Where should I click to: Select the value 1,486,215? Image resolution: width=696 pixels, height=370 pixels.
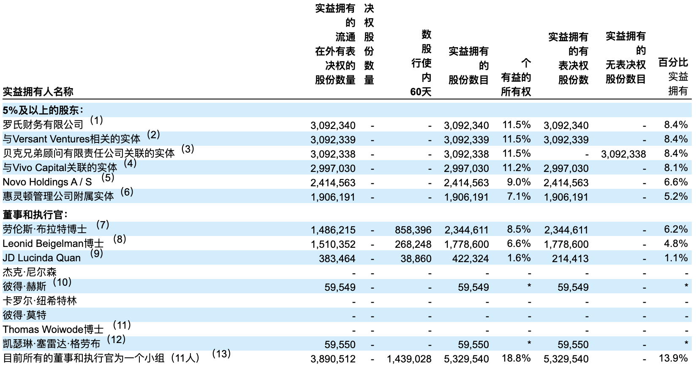(x=333, y=230)
